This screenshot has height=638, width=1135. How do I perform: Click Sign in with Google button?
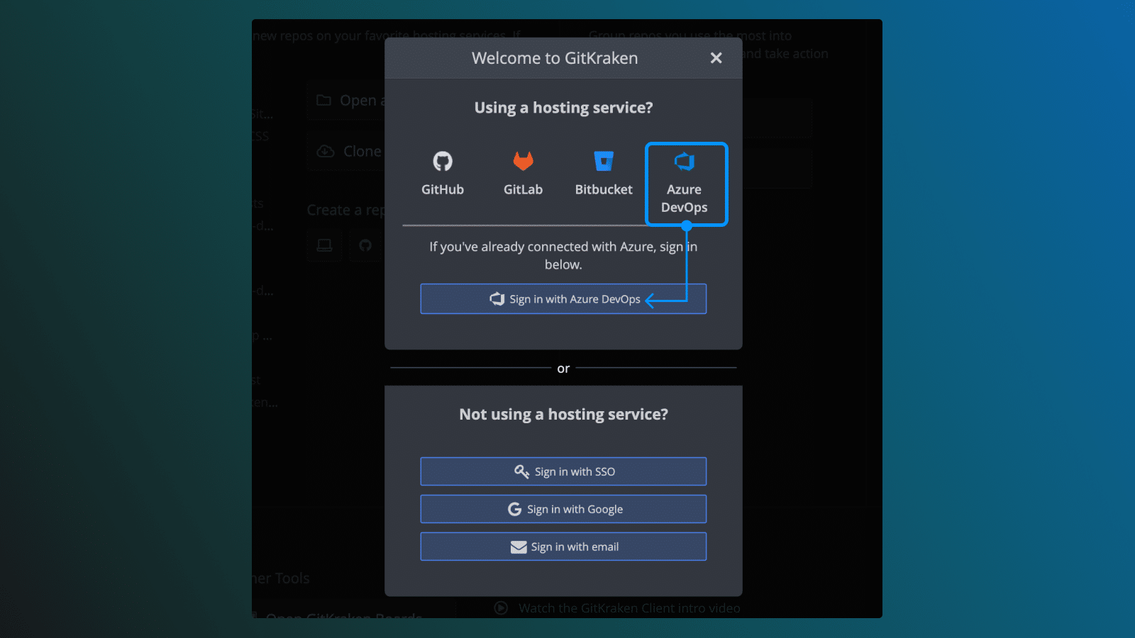[x=563, y=509]
